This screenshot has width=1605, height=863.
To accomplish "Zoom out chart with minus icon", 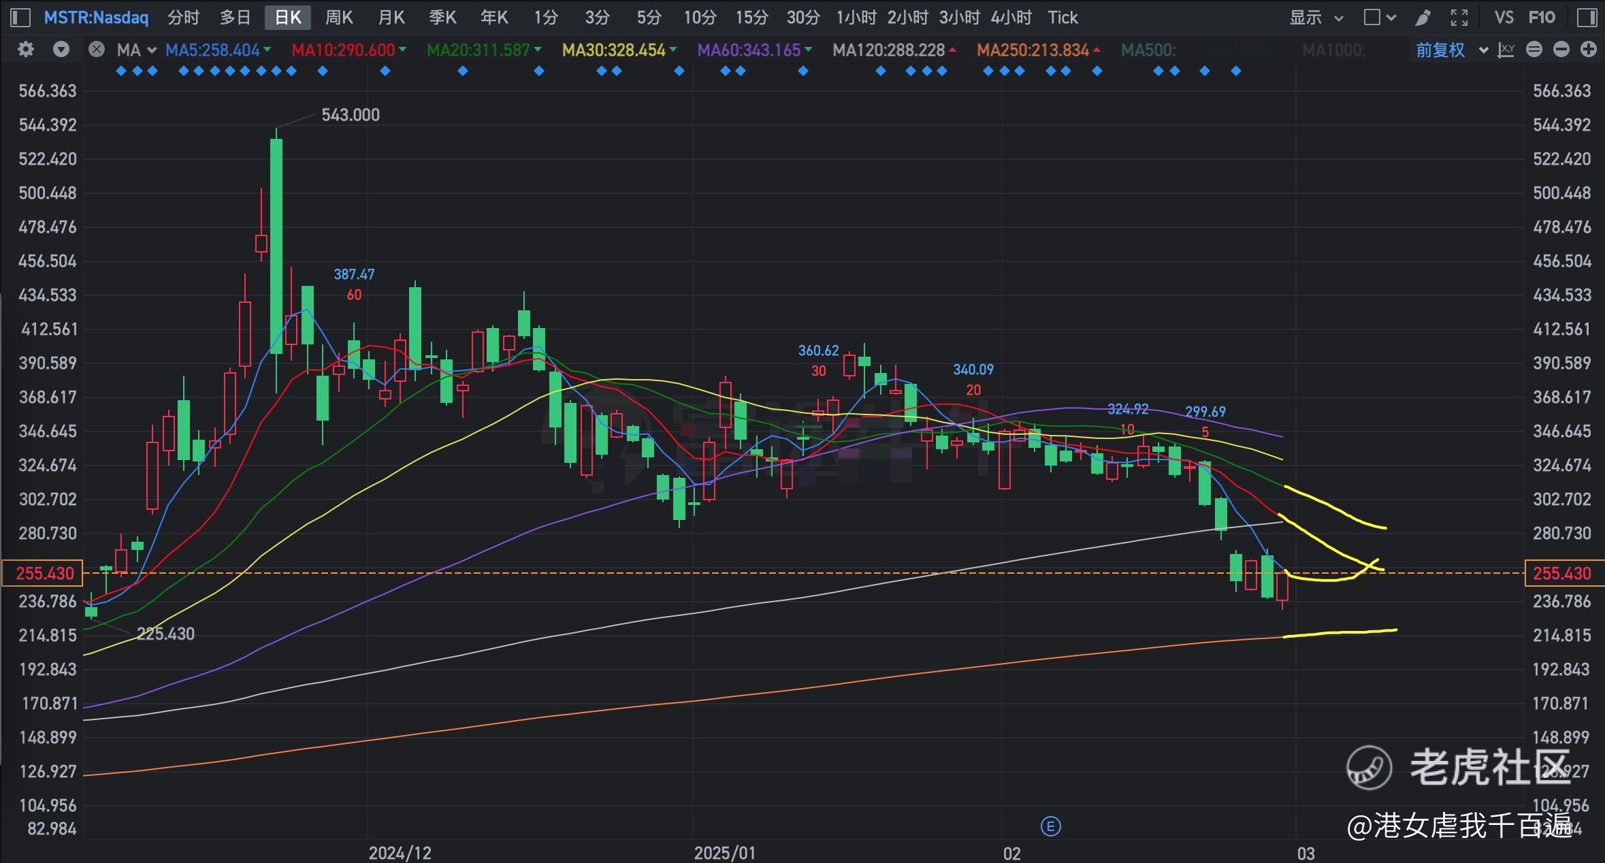I will point(1561,50).
